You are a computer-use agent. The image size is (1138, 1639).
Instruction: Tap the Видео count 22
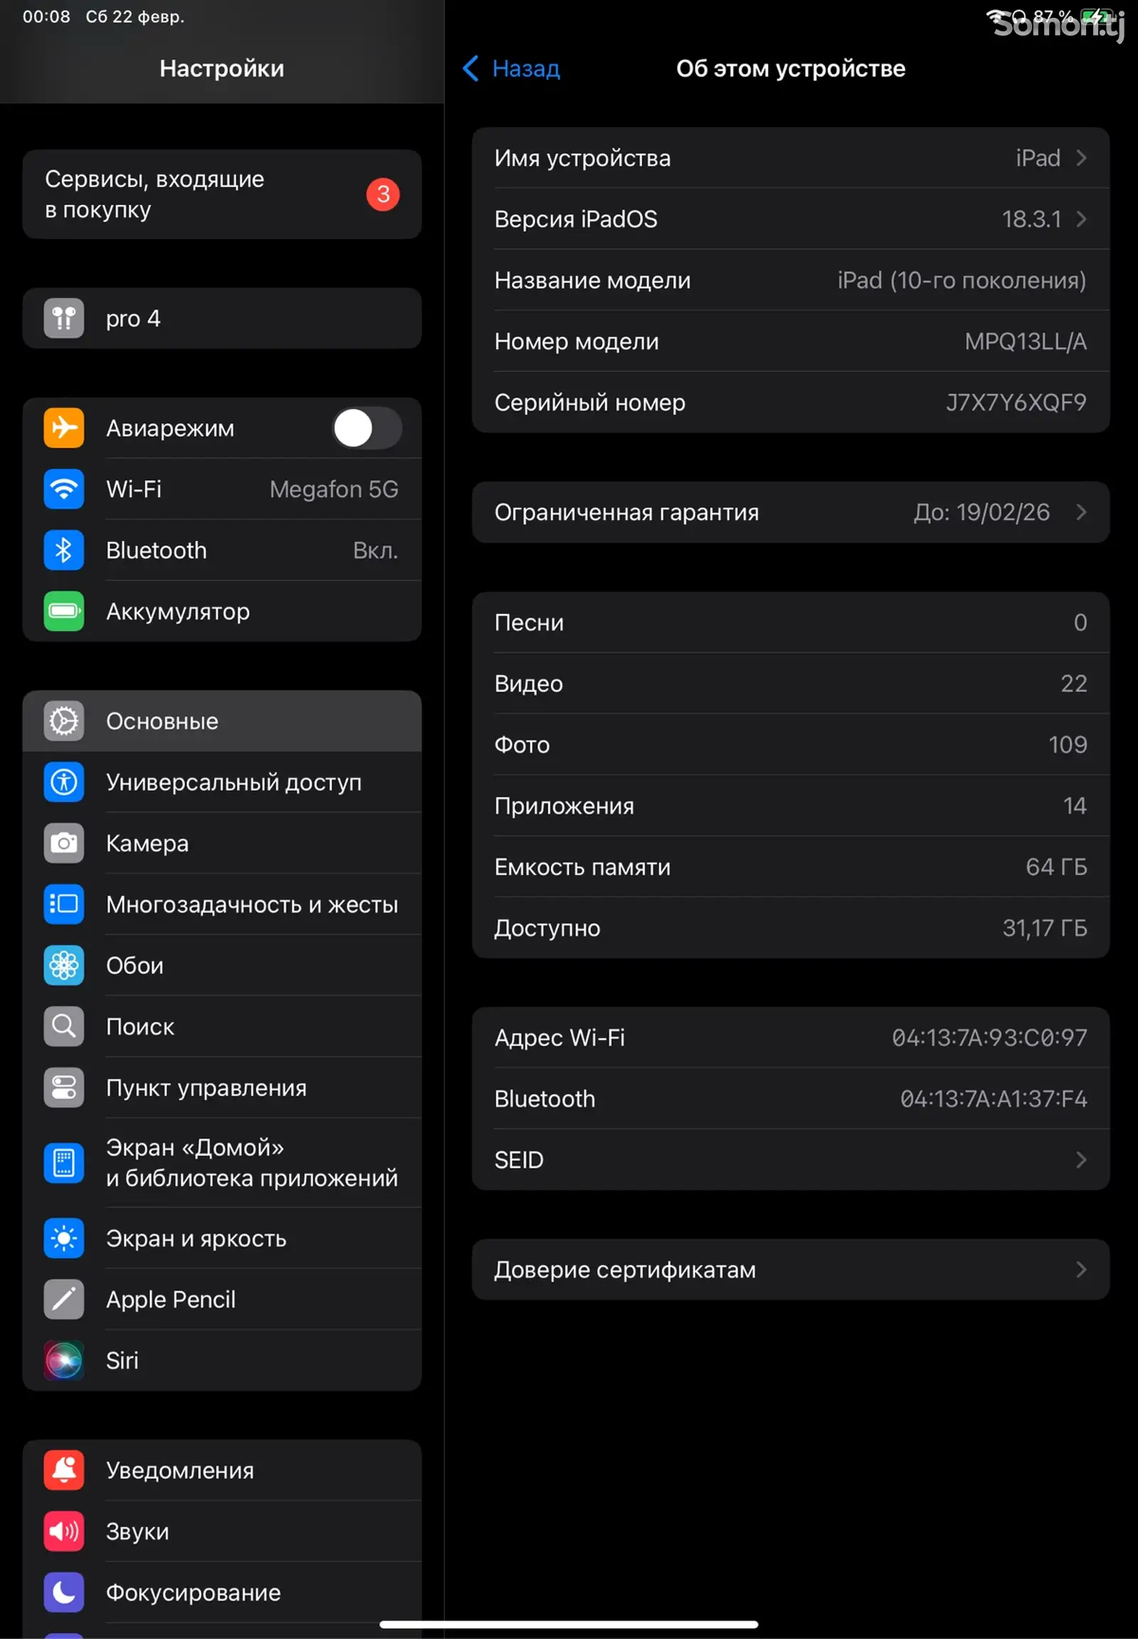point(1074,684)
